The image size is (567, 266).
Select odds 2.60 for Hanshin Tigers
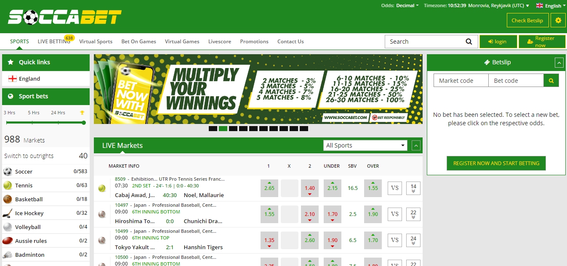point(310,240)
